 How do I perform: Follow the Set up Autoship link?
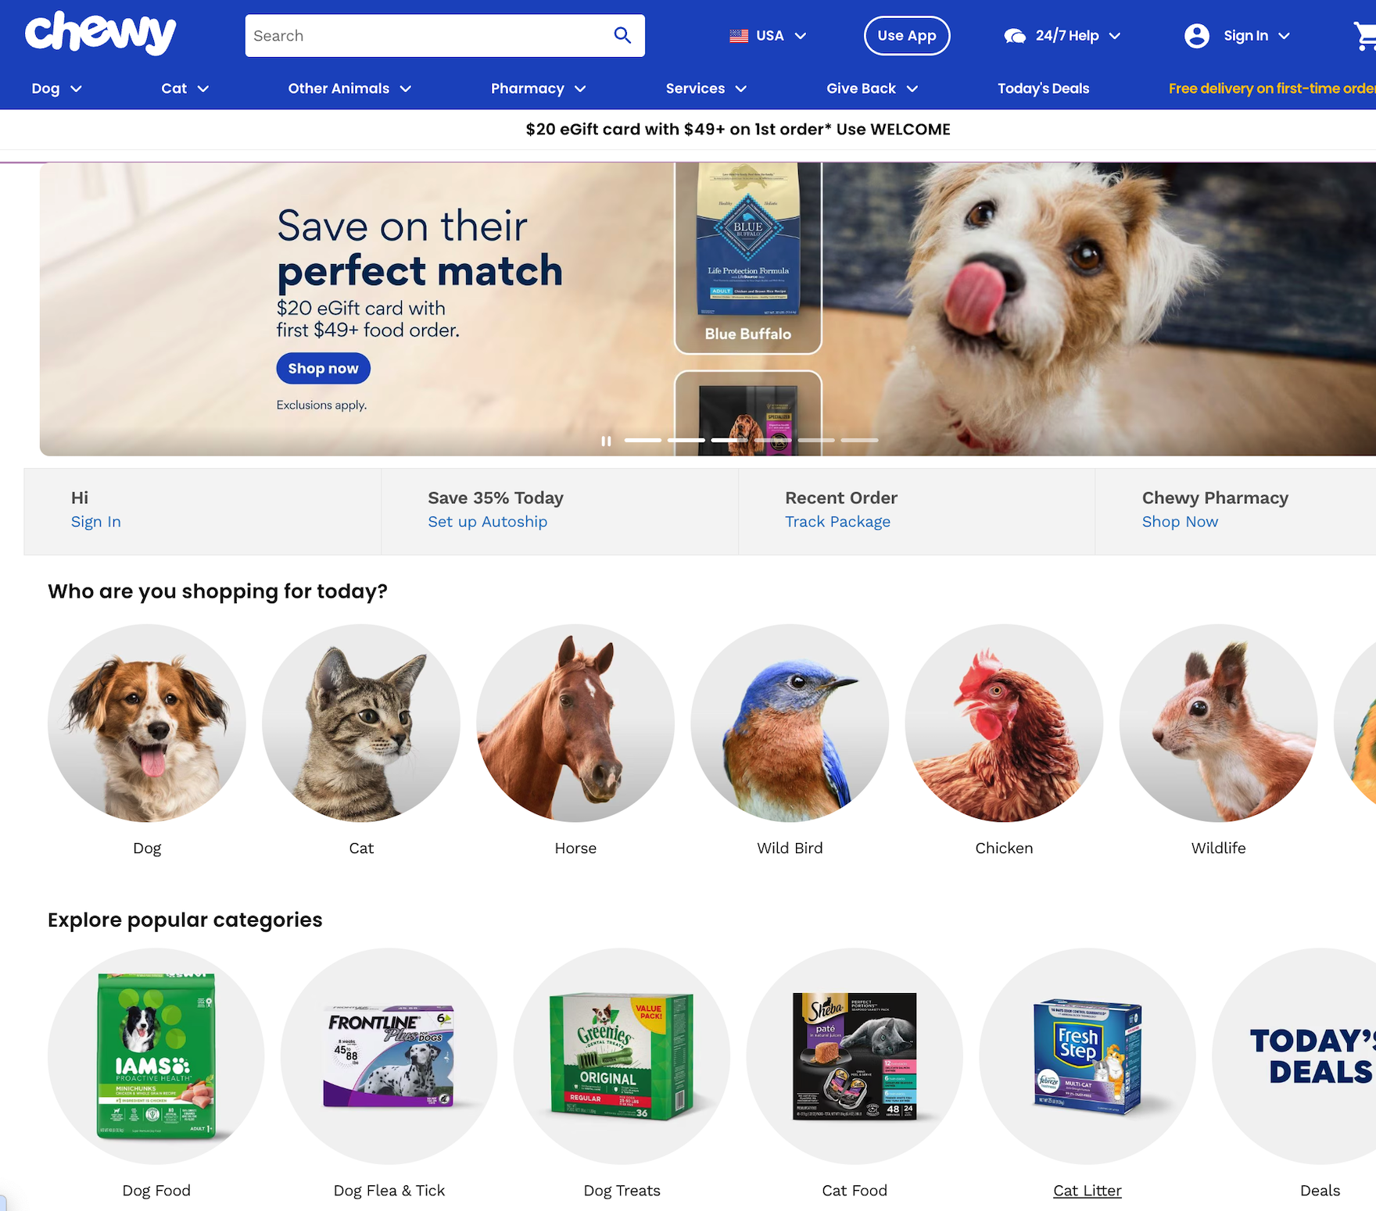(487, 522)
